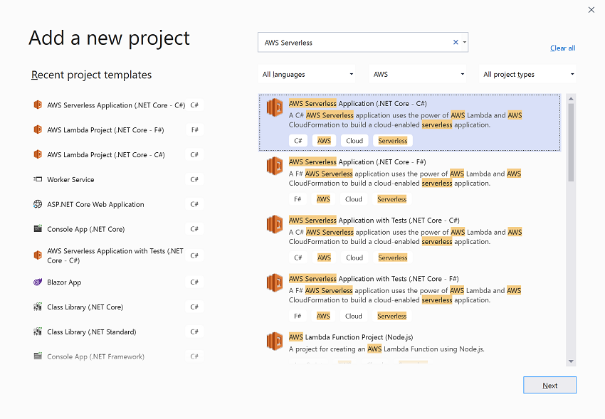Click the Blazor App icon
Screen dimensions: 605x419
pyautogui.click(x=38, y=282)
